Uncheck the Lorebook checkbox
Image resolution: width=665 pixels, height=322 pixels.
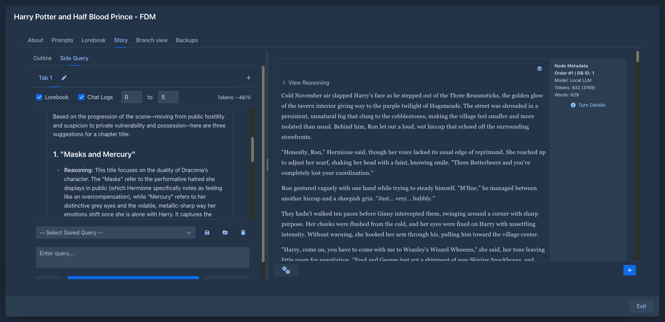[x=39, y=97]
